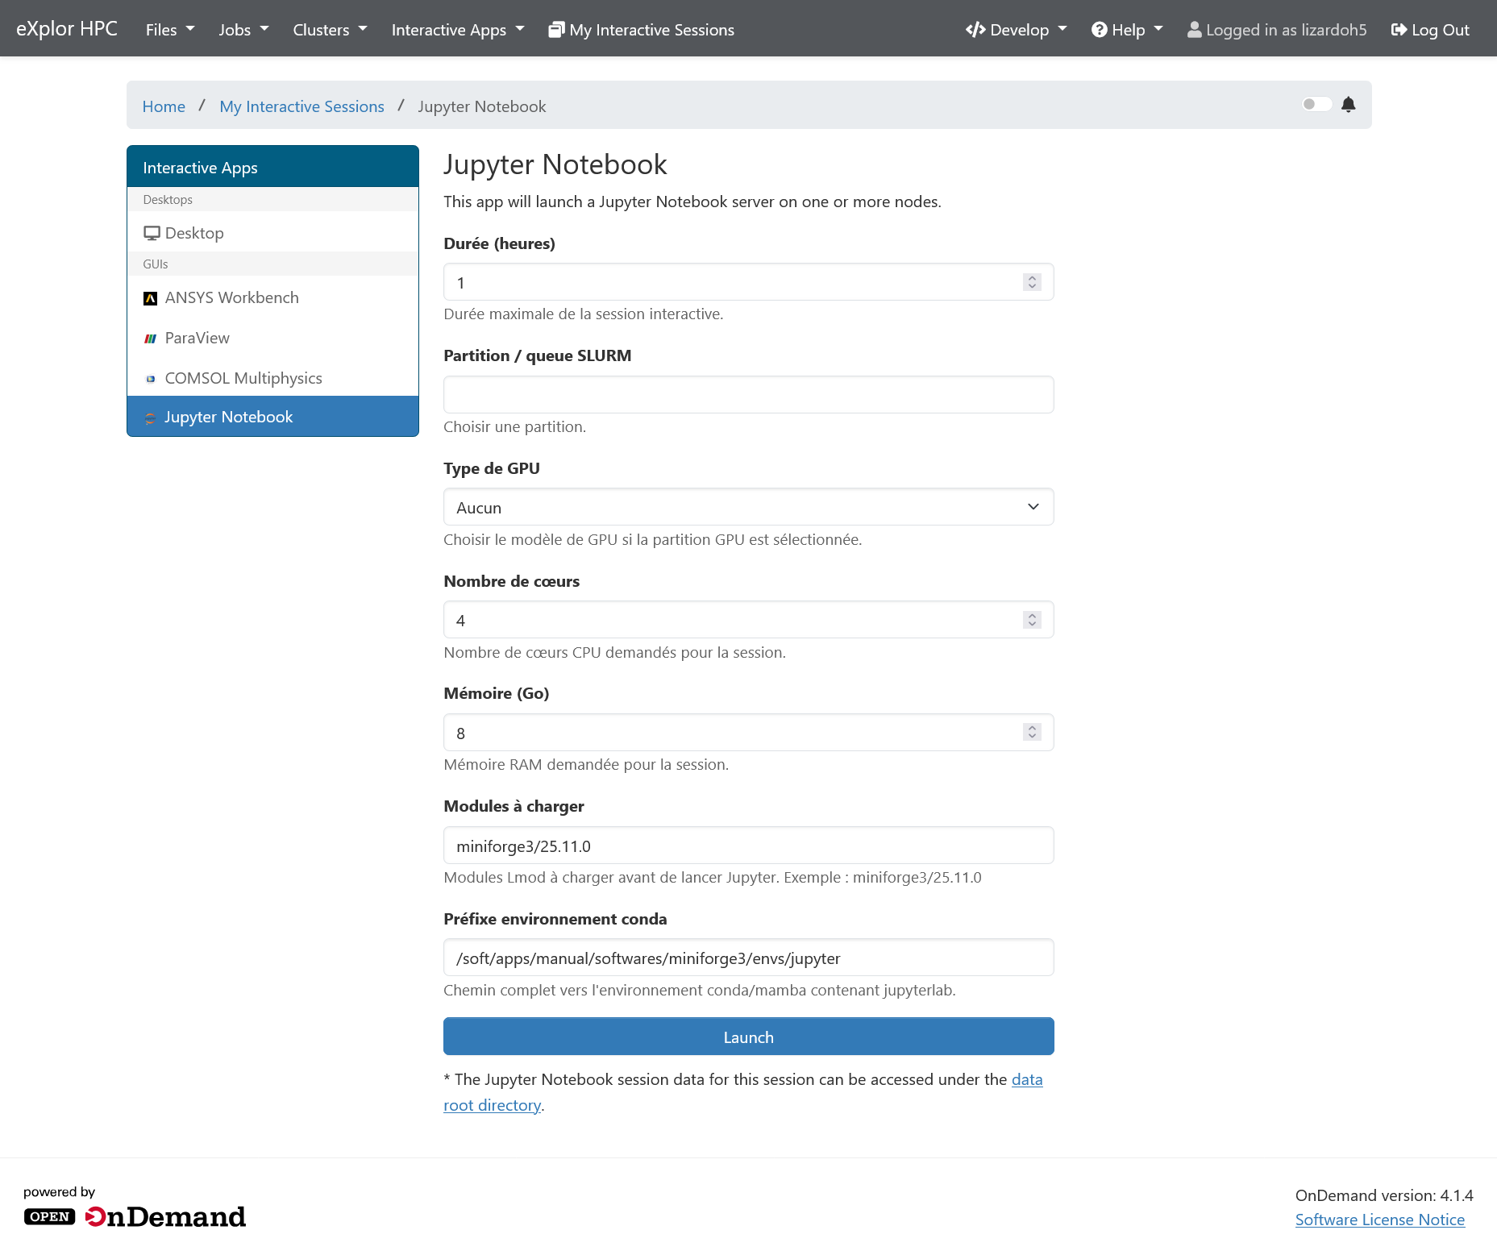
Task: Select ParaView in sidebar
Action: pos(272,338)
